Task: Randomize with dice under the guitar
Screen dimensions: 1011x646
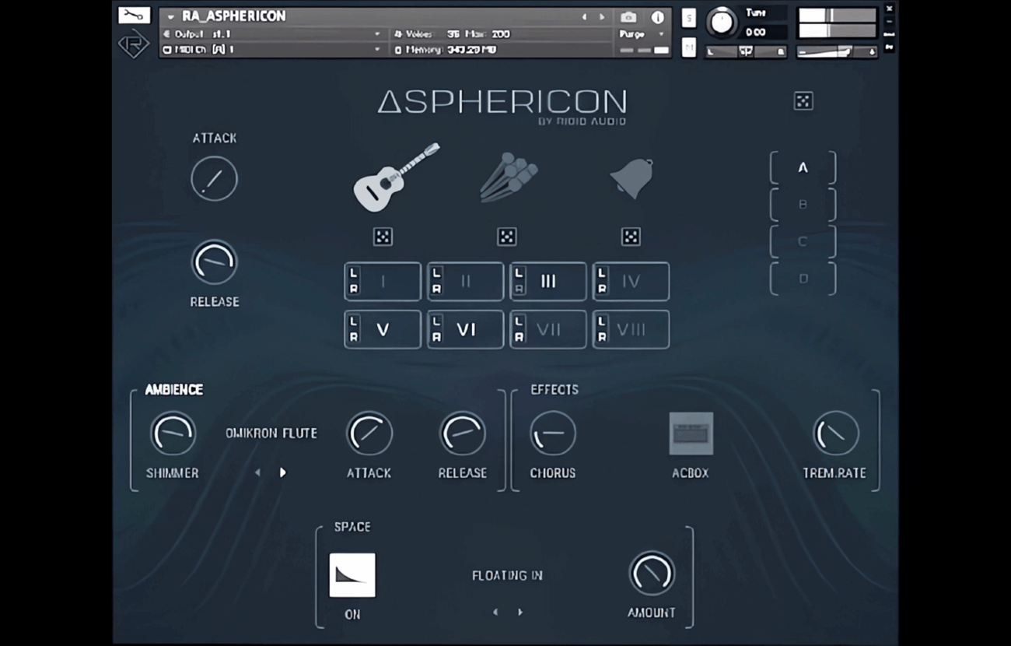Action: pos(383,237)
